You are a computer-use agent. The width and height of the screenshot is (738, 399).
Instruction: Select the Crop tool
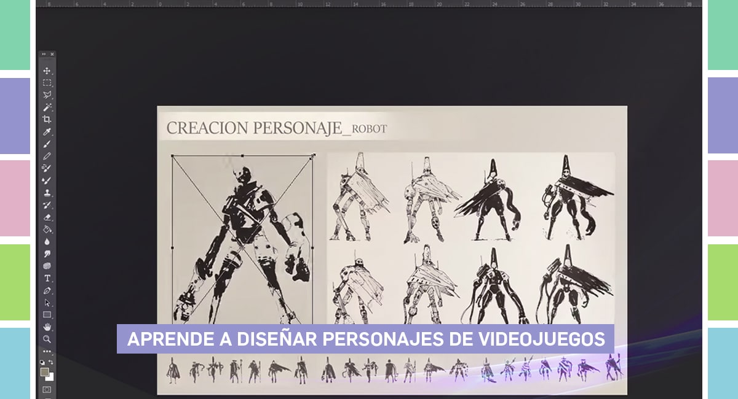47,119
